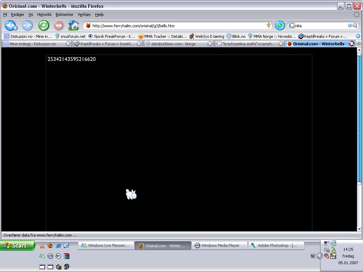Click the green Go button beside address bar
Viewport: 363px width, 272px height.
point(280,25)
